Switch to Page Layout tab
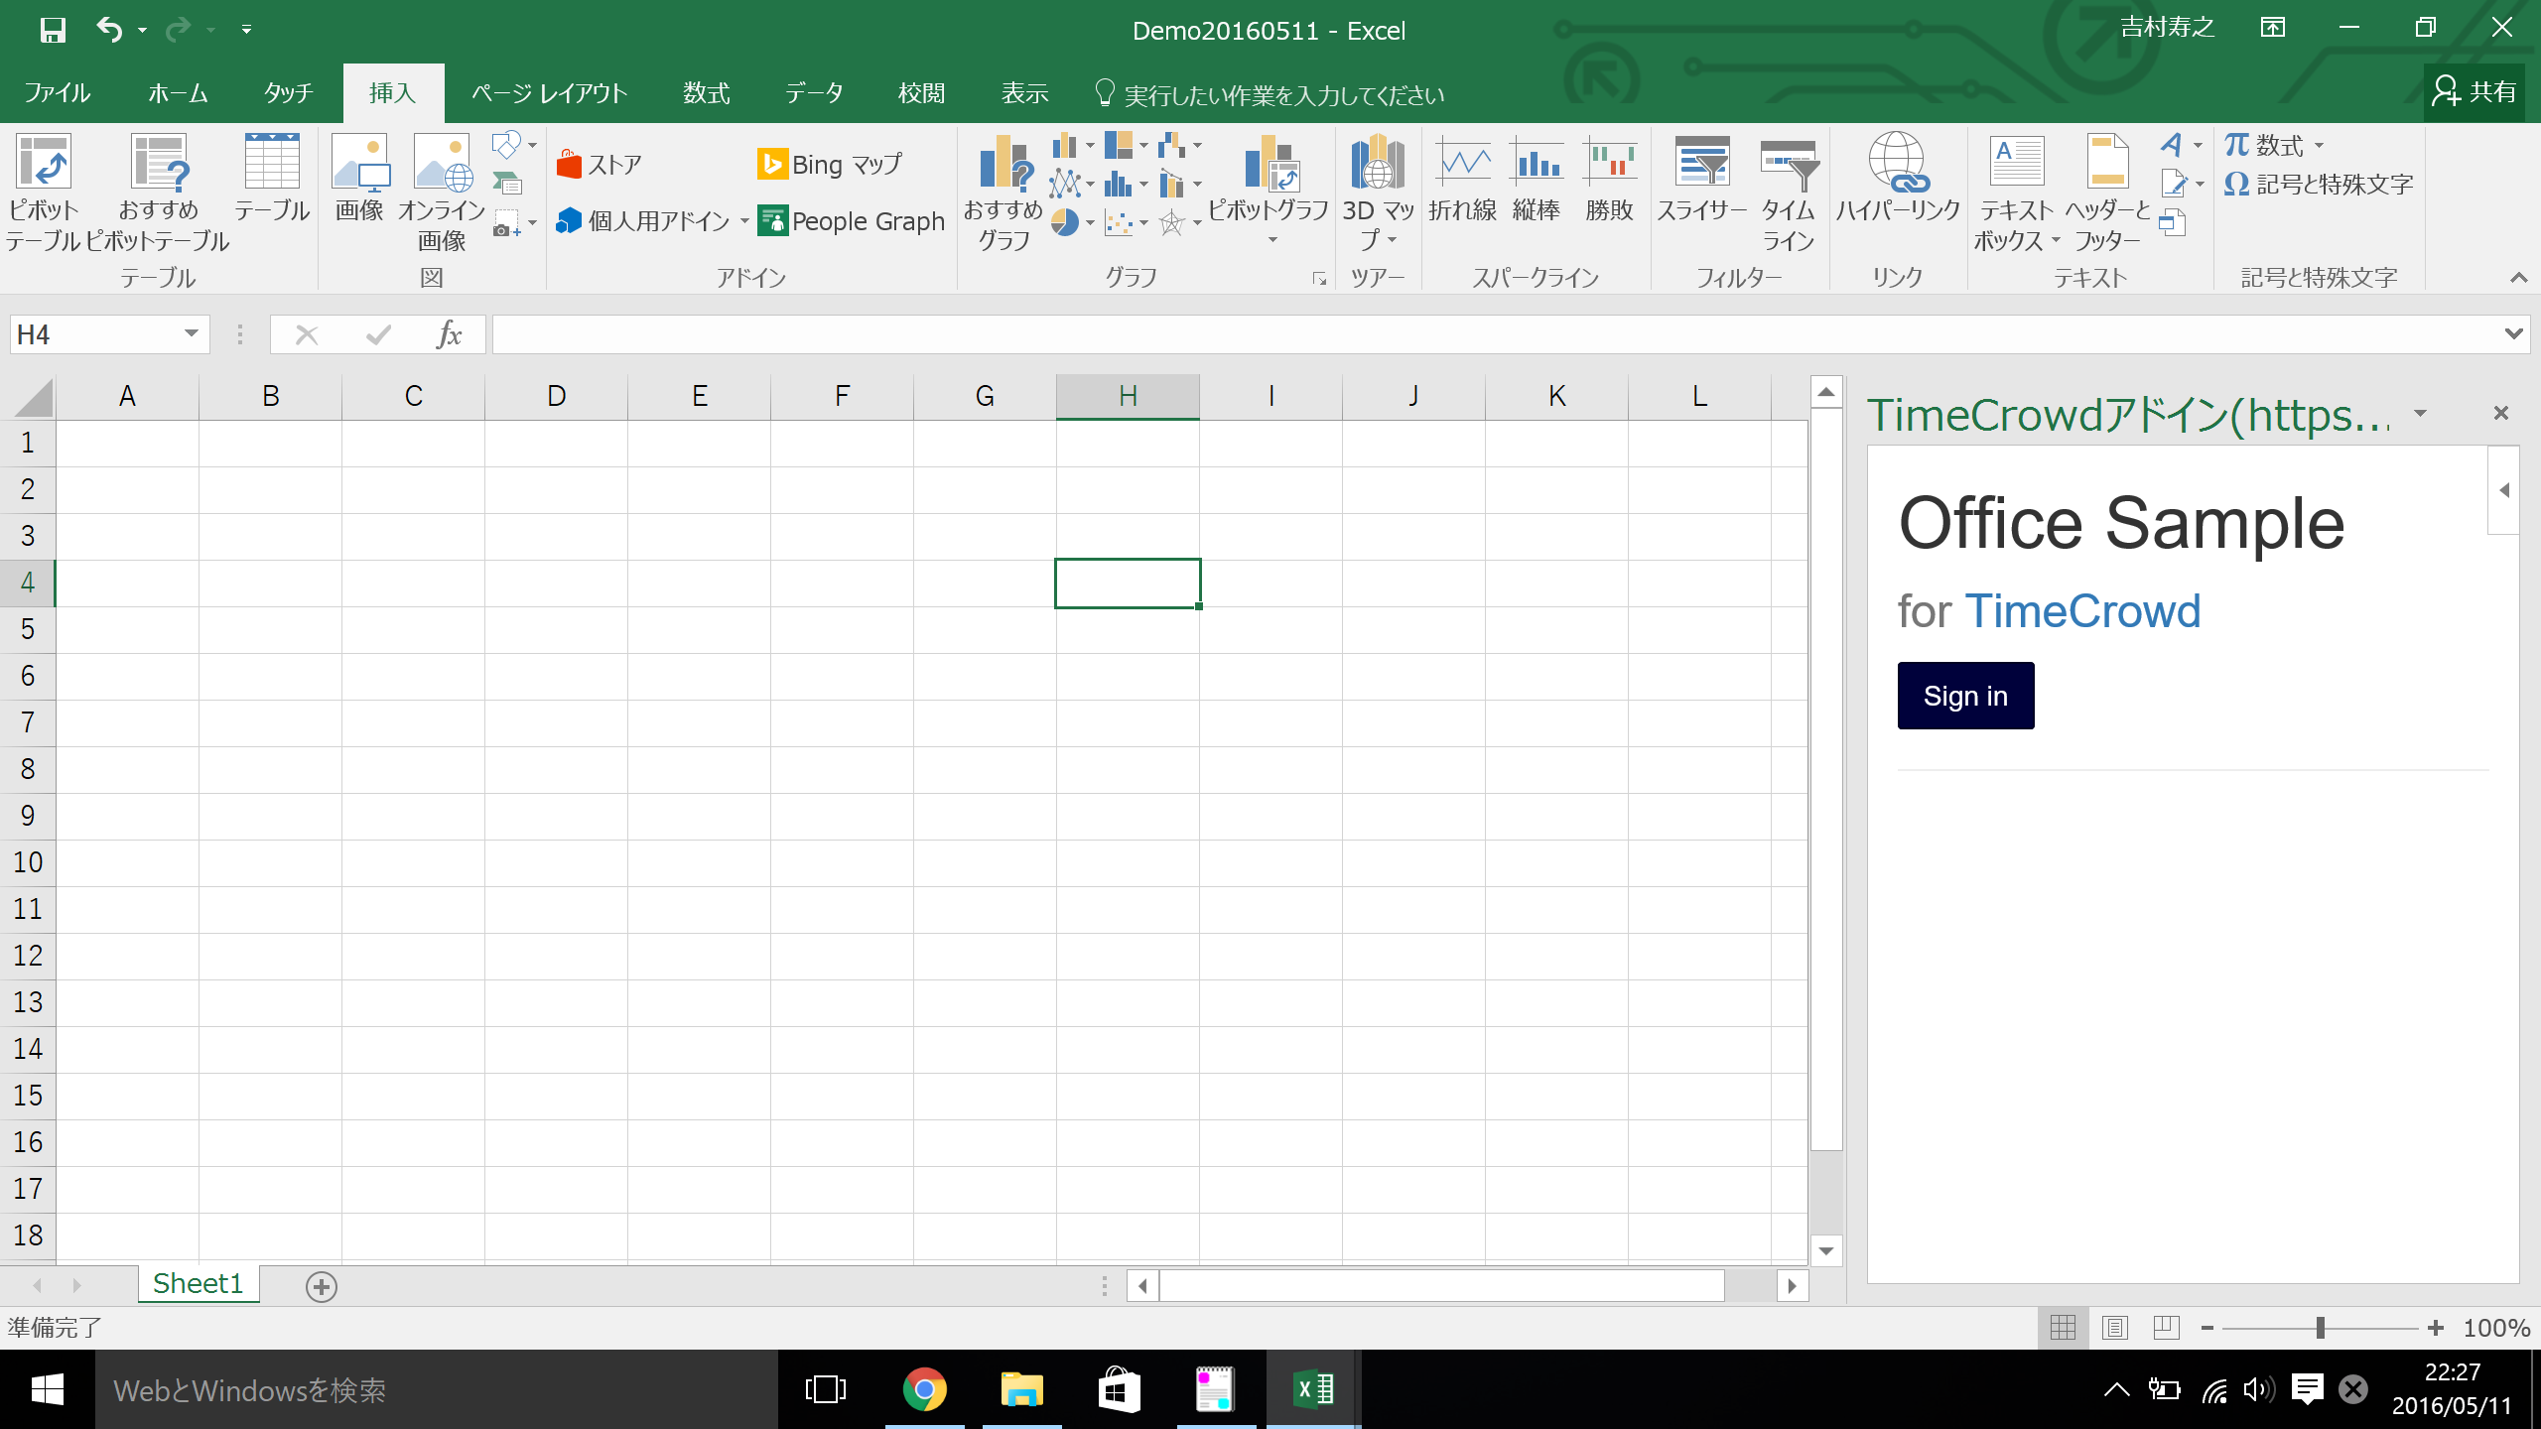Screen dimensions: 2541x1429 tap(549, 93)
